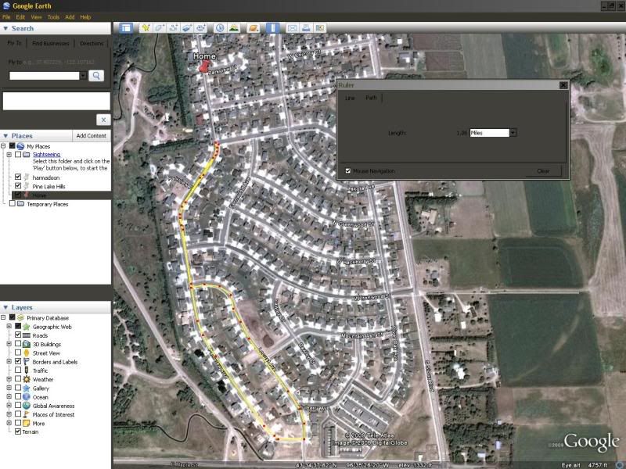Select the Pine Lake Hills placemark entry
The image size is (626, 469).
[x=48, y=186]
